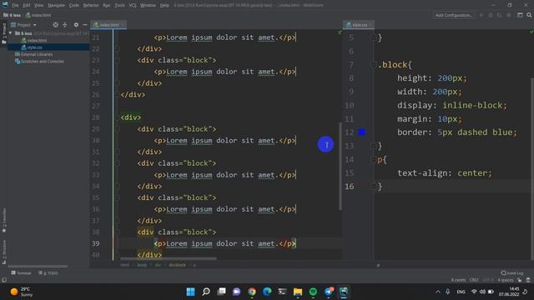Click the Stop icon in the toolbar

click(508, 15)
